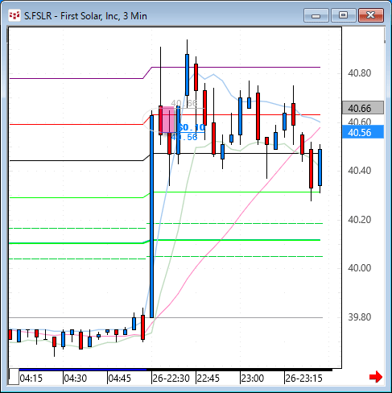Click the 39.80 price scale label
This screenshot has height=393, width=392.
click(x=359, y=316)
